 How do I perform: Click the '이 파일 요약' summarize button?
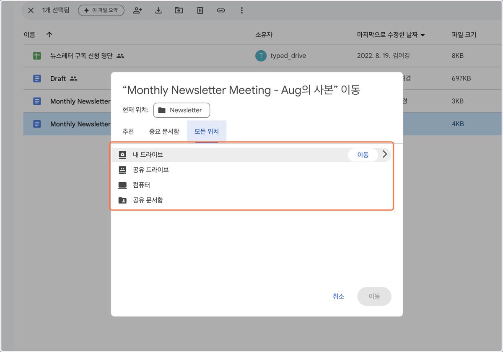pos(101,10)
